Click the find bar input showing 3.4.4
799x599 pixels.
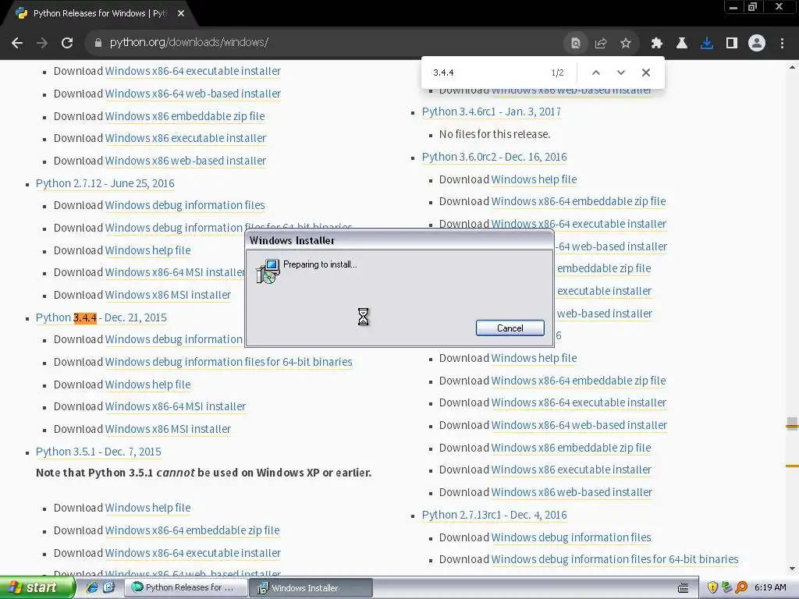click(x=487, y=73)
